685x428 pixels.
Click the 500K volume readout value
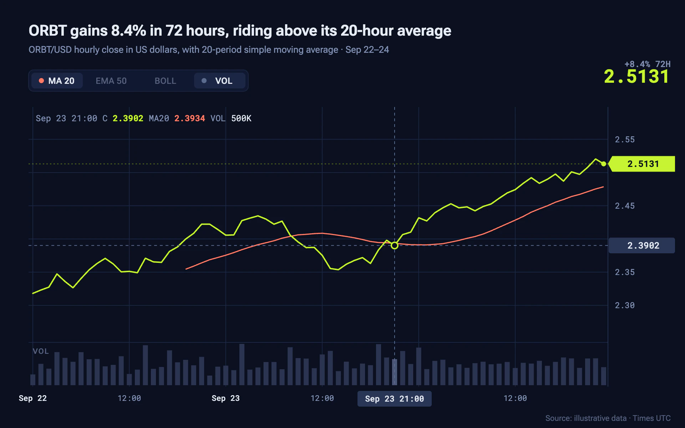tap(241, 118)
